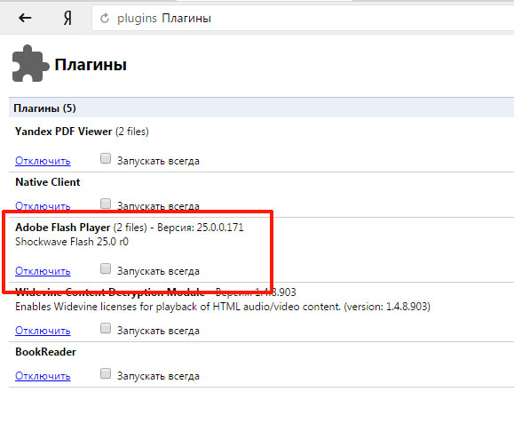Viewport: 514px width, 448px height.
Task: Click the 'Yandex PDF Viewer' plugin name
Action: pos(64,132)
